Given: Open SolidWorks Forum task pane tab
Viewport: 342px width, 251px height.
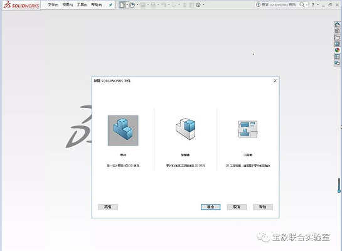Looking at the screenshot, I should [x=337, y=63].
